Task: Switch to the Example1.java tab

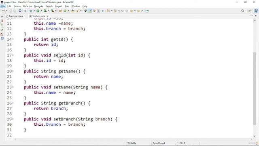Action: tap(15, 16)
